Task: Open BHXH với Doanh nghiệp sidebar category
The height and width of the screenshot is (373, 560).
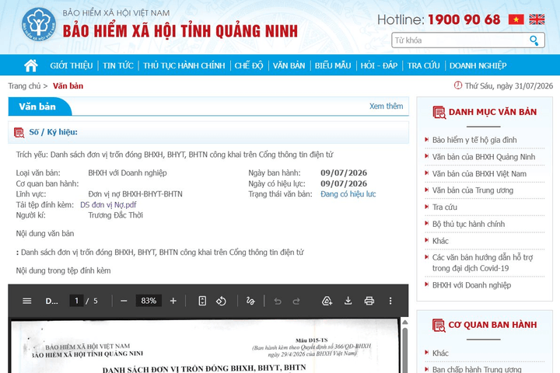Action: point(471,285)
